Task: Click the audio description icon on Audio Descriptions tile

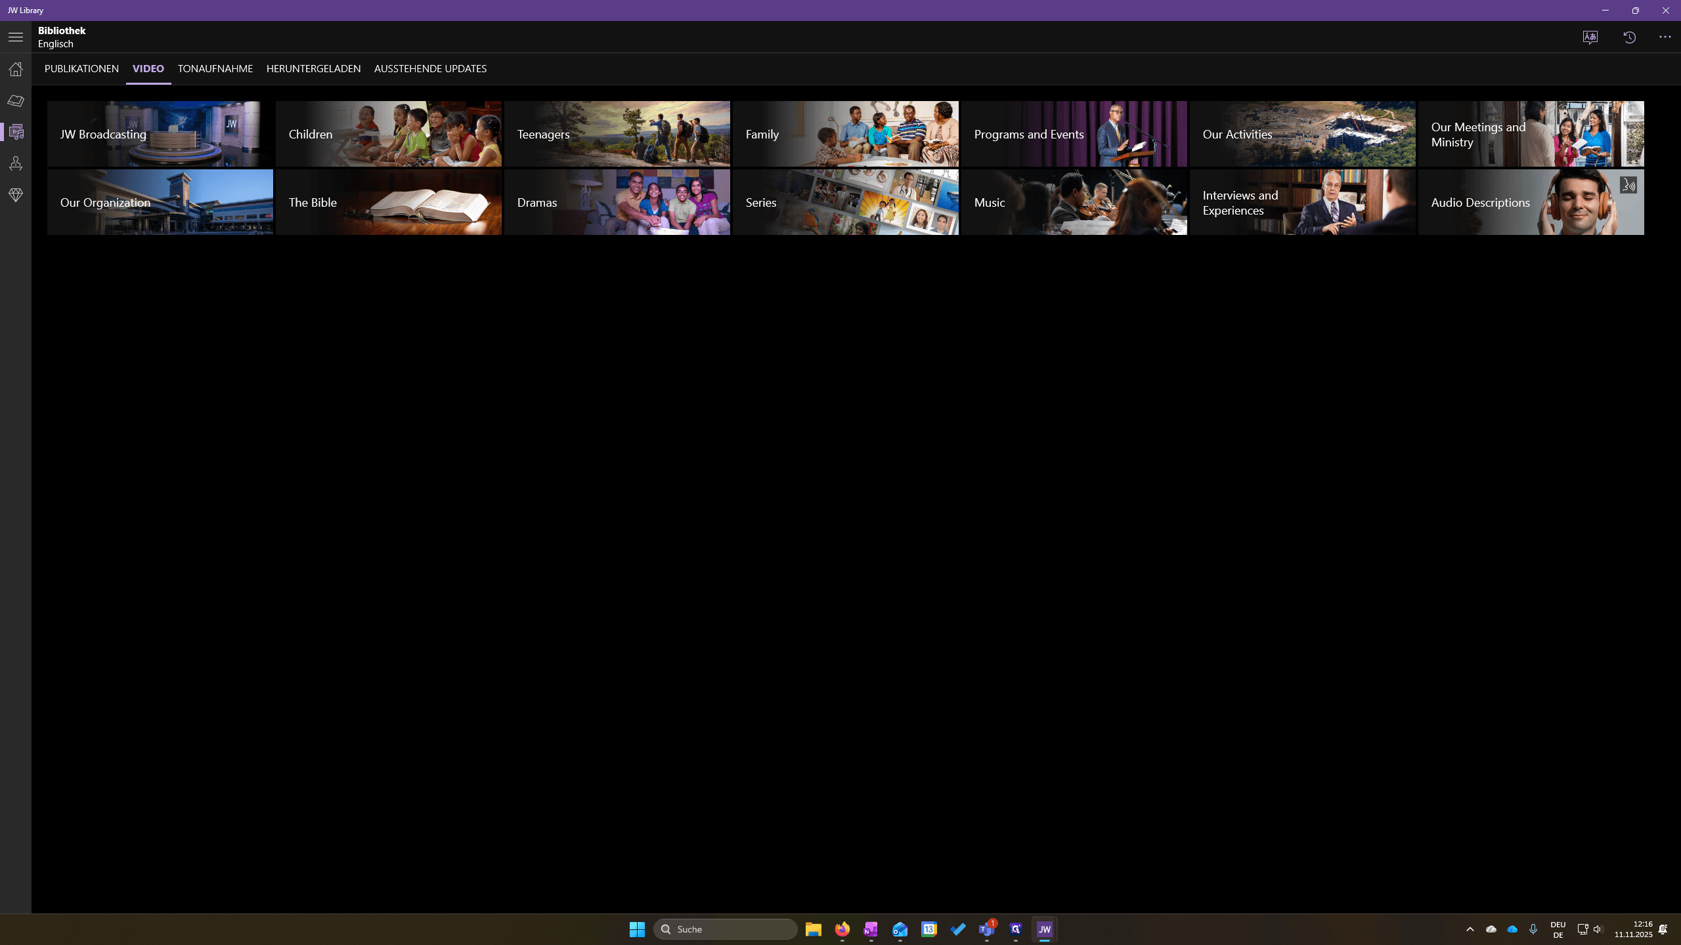Action: point(1628,186)
